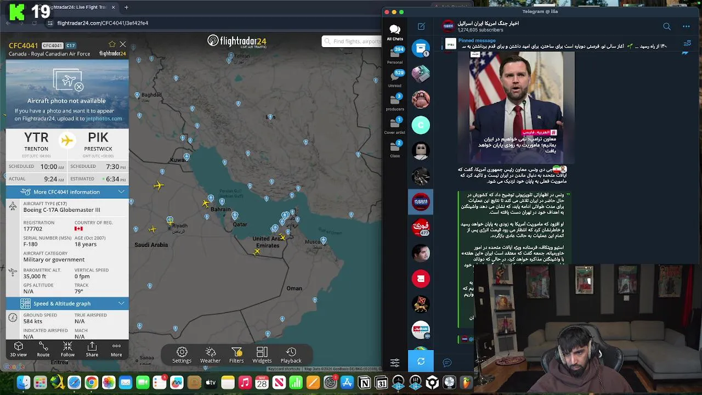The image size is (702, 395).
Task: Open the Pinned message banner
Action: (559, 44)
